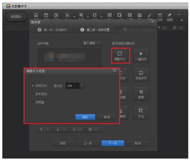Open the 抠图 cutout tool in toolbar
Screen dimensions: 190x160
[x=169, y=17]
